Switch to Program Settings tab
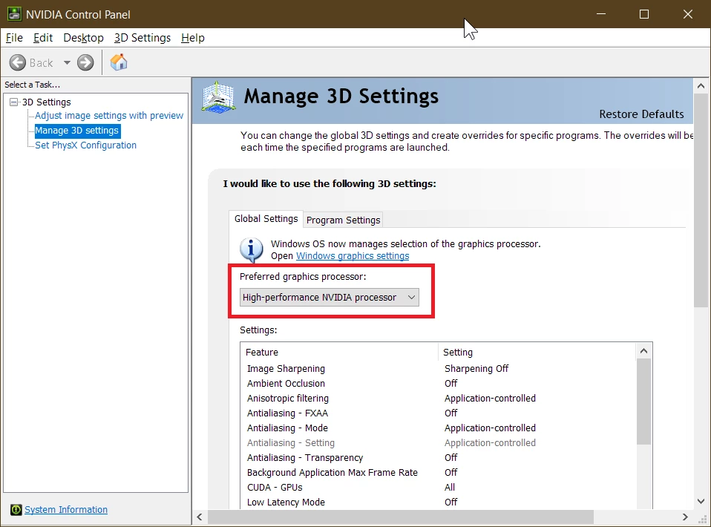 [344, 220]
